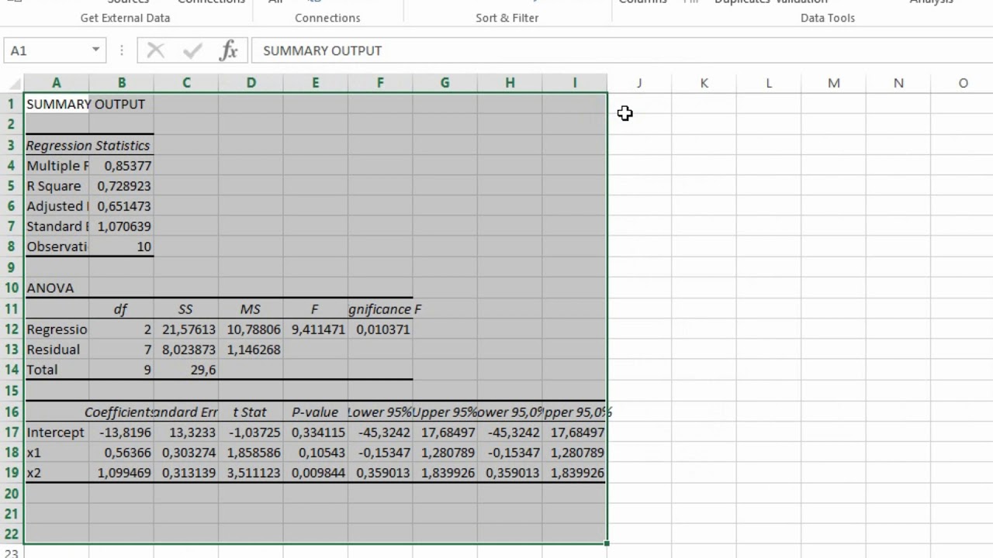Click the Intercept standard error 13,3233
The height and width of the screenshot is (558, 993).
tap(186, 432)
